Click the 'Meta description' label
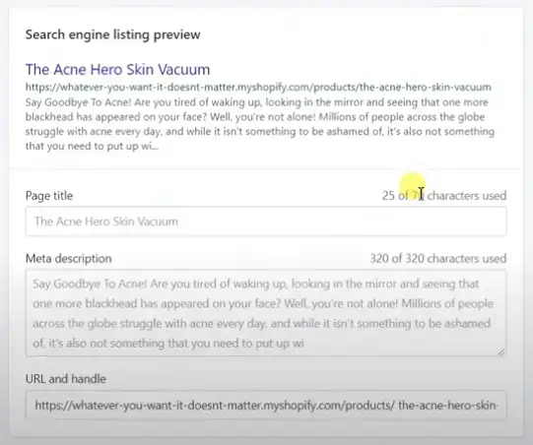The width and height of the screenshot is (533, 445). click(68, 259)
